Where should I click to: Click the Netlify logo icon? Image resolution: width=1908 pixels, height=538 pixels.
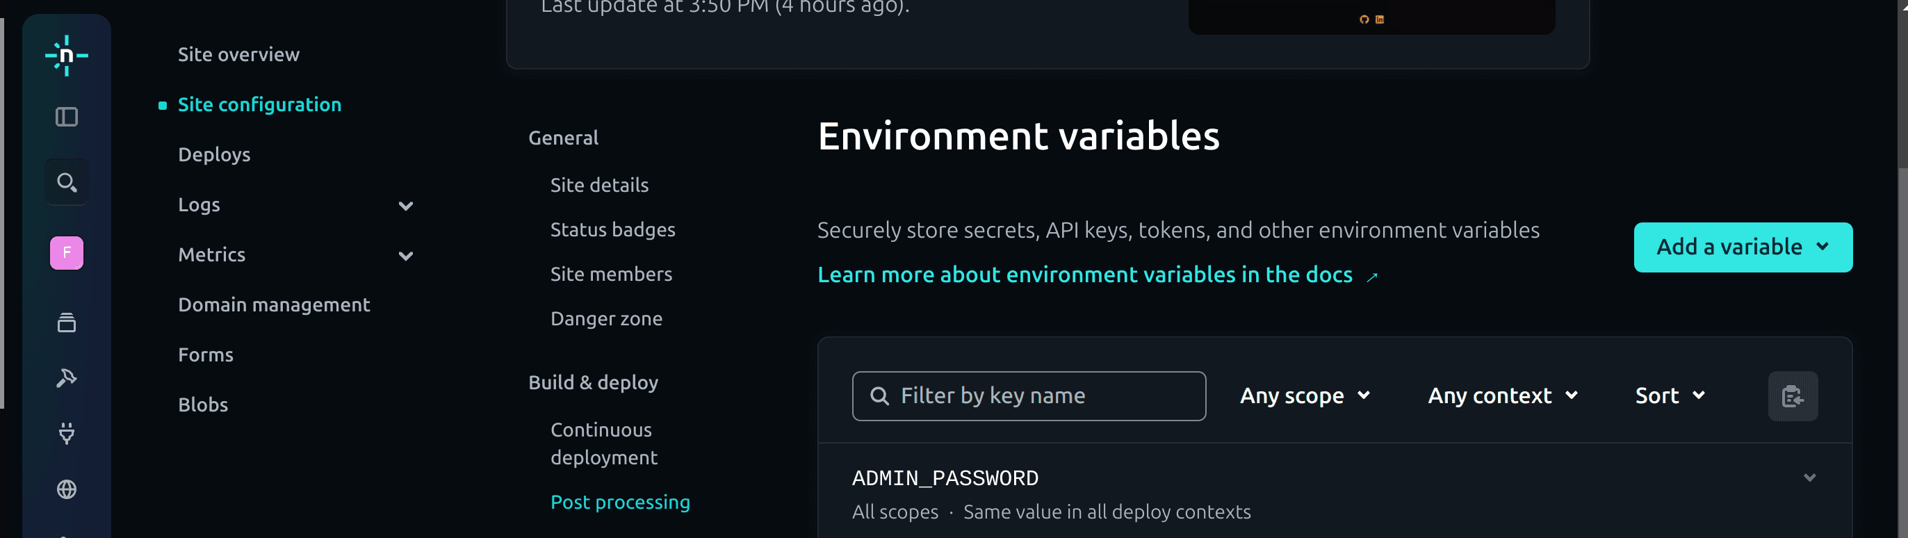pos(67,56)
